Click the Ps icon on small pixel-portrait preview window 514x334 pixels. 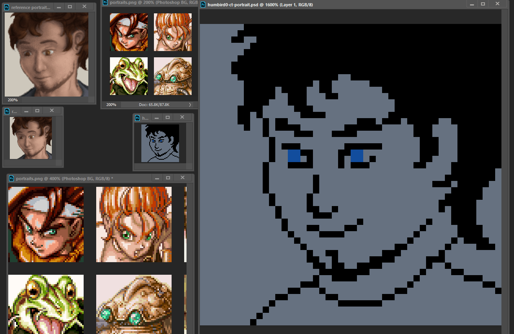137,118
